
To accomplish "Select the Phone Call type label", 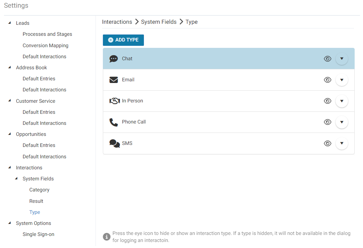I will pos(134,122).
